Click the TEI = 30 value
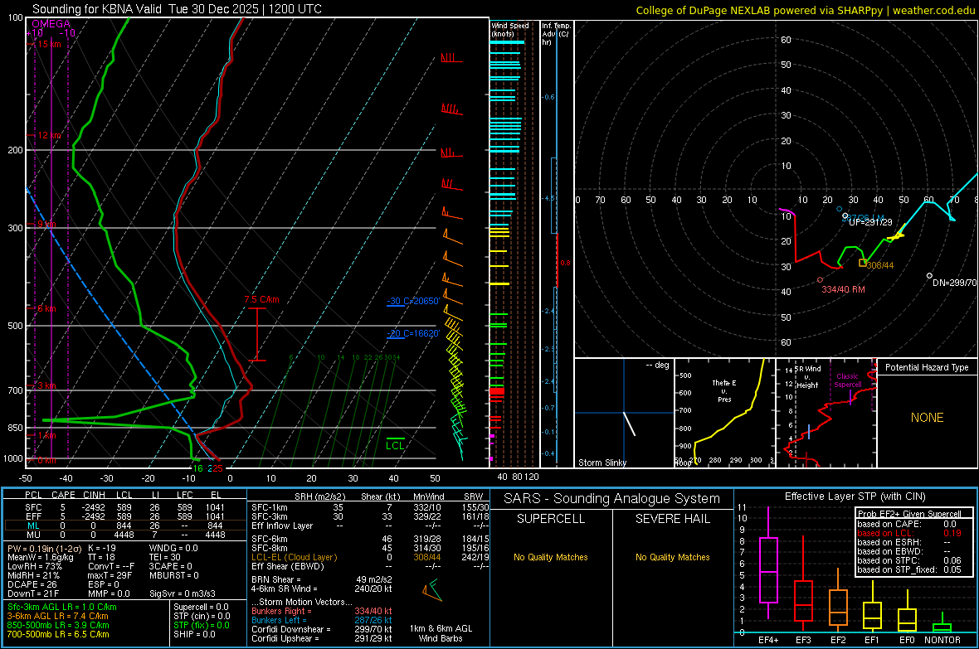Screen dimensions: 979x649 [165, 557]
